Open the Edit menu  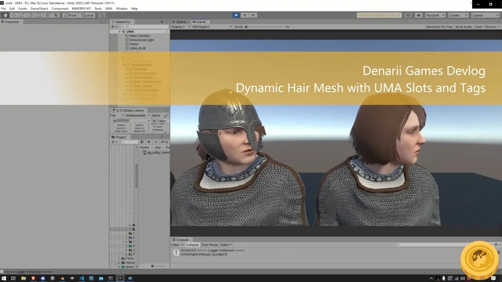point(12,9)
